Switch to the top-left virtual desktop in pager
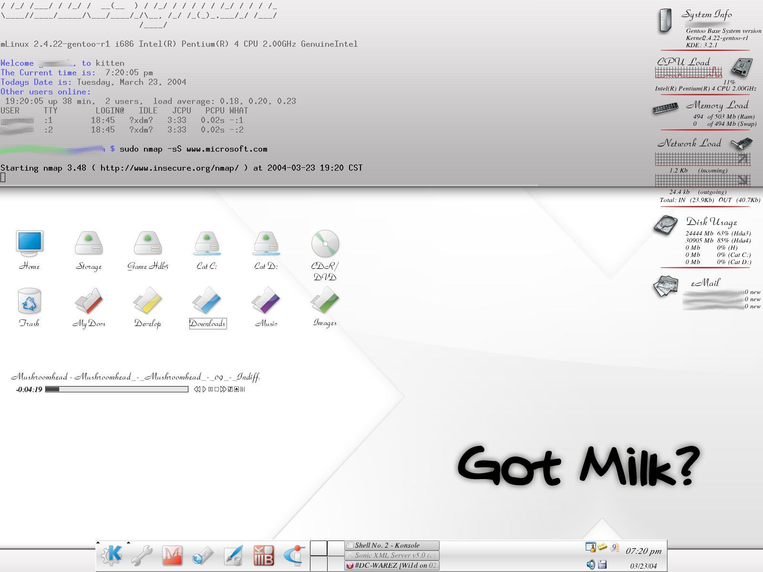Viewport: 763px width, 572px height. pyautogui.click(x=319, y=548)
